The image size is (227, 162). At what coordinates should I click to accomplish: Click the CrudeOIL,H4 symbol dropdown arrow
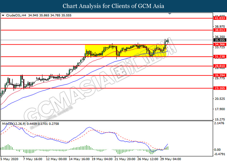click(3, 15)
